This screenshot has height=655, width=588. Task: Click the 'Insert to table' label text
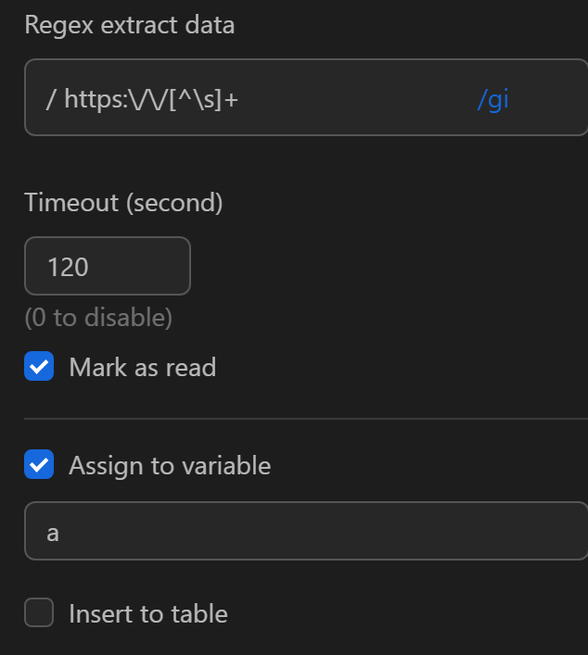click(148, 612)
